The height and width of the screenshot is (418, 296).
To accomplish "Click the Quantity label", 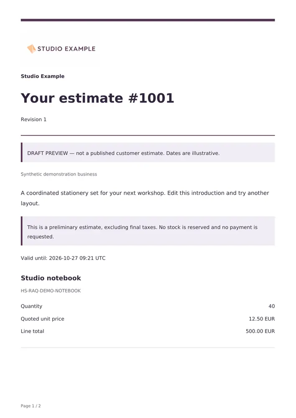I will point(31,306).
